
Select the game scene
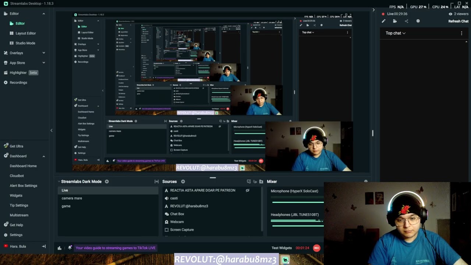108,206
